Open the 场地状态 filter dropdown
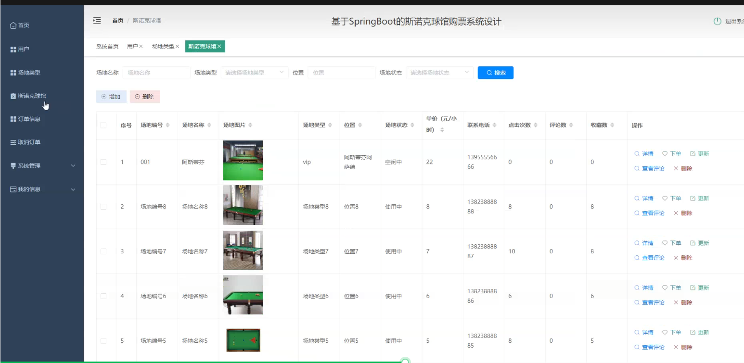The width and height of the screenshot is (744, 363). (x=440, y=73)
